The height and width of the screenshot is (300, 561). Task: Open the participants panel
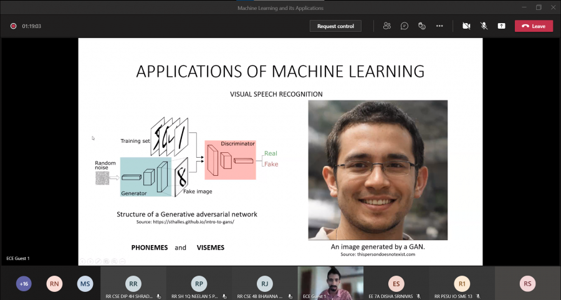pyautogui.click(x=386, y=26)
